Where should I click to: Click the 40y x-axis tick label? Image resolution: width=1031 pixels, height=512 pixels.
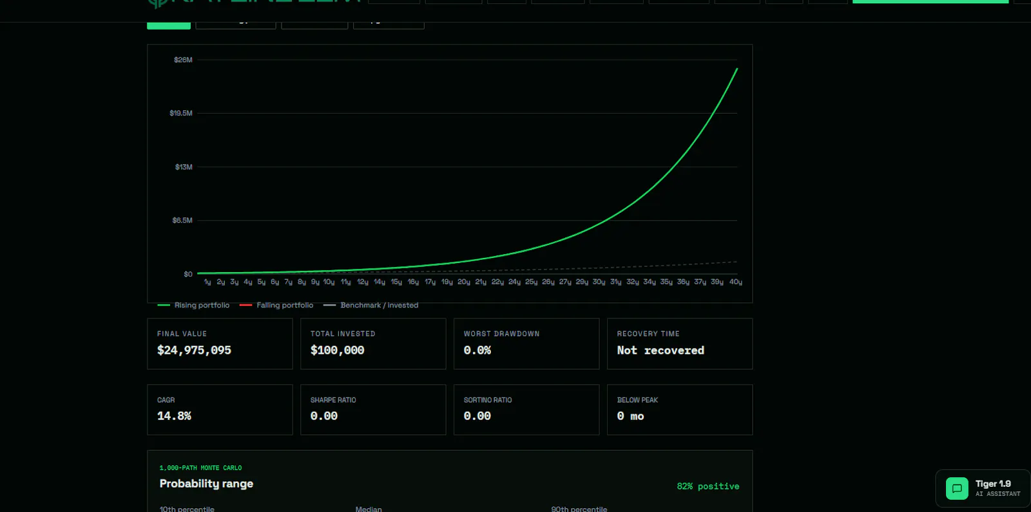pyautogui.click(x=736, y=282)
